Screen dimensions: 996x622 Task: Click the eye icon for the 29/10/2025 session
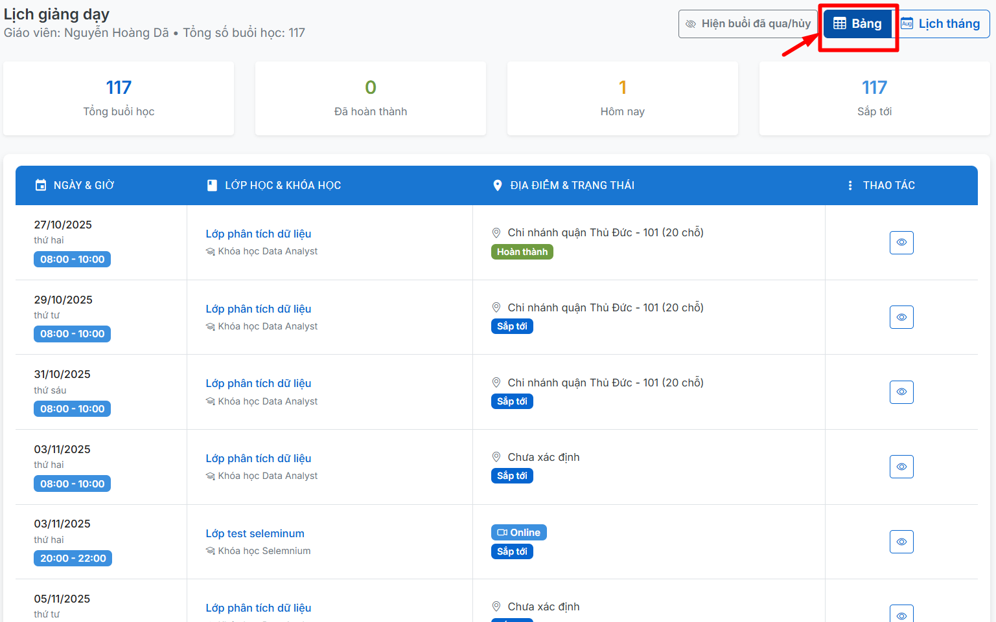[x=901, y=317]
